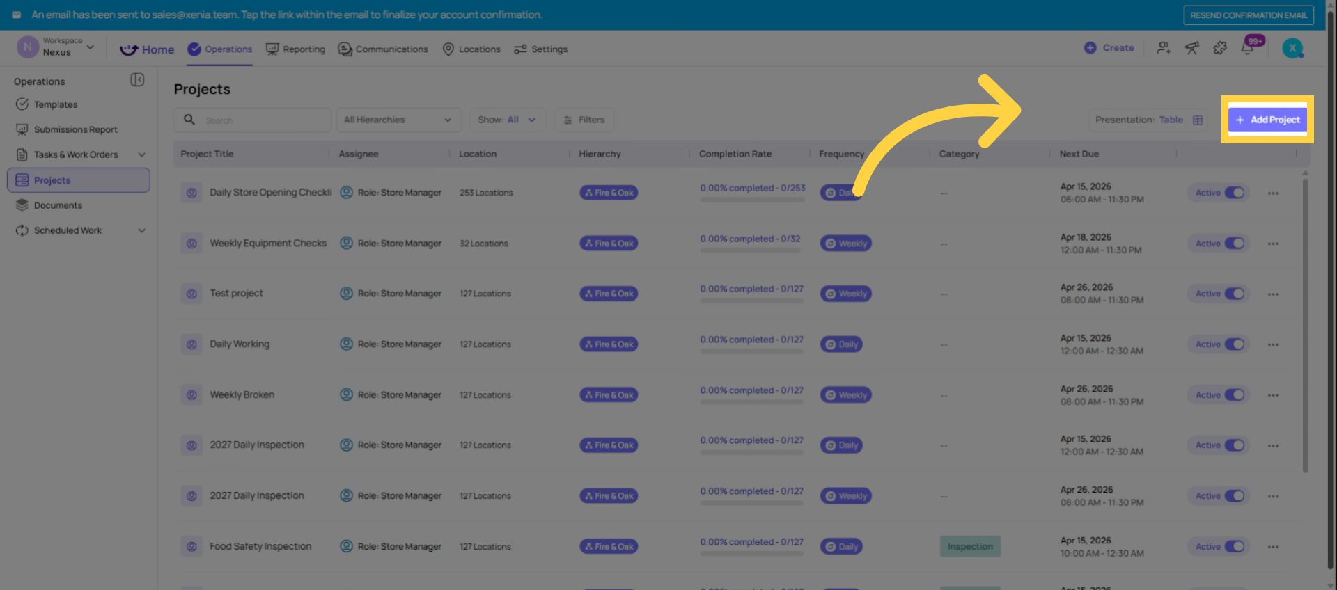Open more options for Test project
This screenshot has height=590, width=1337.
[1273, 294]
